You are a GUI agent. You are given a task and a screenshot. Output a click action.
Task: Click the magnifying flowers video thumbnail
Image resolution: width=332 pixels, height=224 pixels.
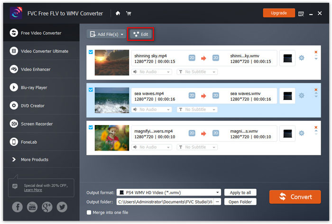click(112, 138)
